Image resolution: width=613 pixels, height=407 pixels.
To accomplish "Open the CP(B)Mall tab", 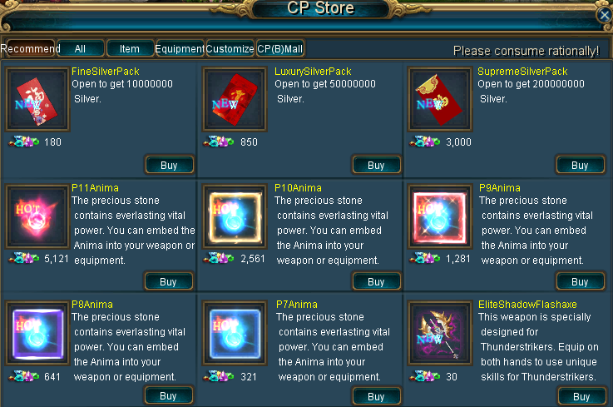I will (x=280, y=48).
